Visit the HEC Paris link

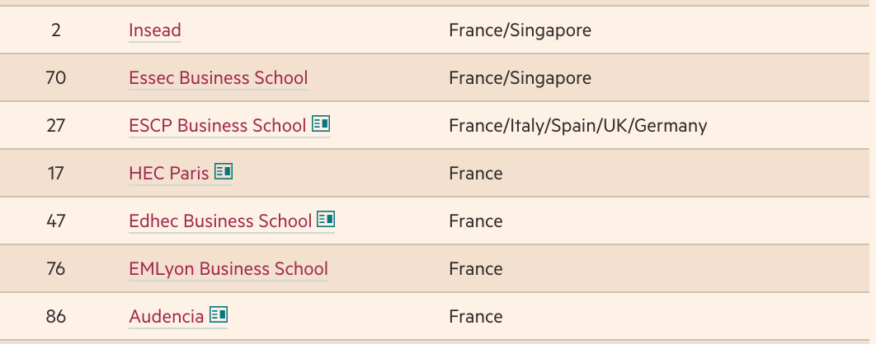[x=169, y=174]
